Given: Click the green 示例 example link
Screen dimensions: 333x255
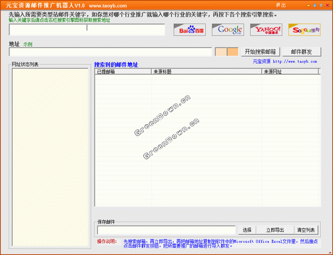Looking at the screenshot, I should [x=28, y=44].
